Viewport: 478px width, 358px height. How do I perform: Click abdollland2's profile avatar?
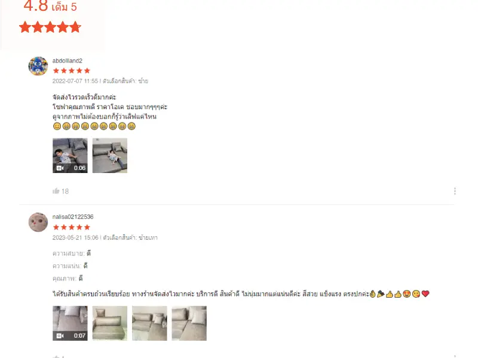(x=38, y=66)
